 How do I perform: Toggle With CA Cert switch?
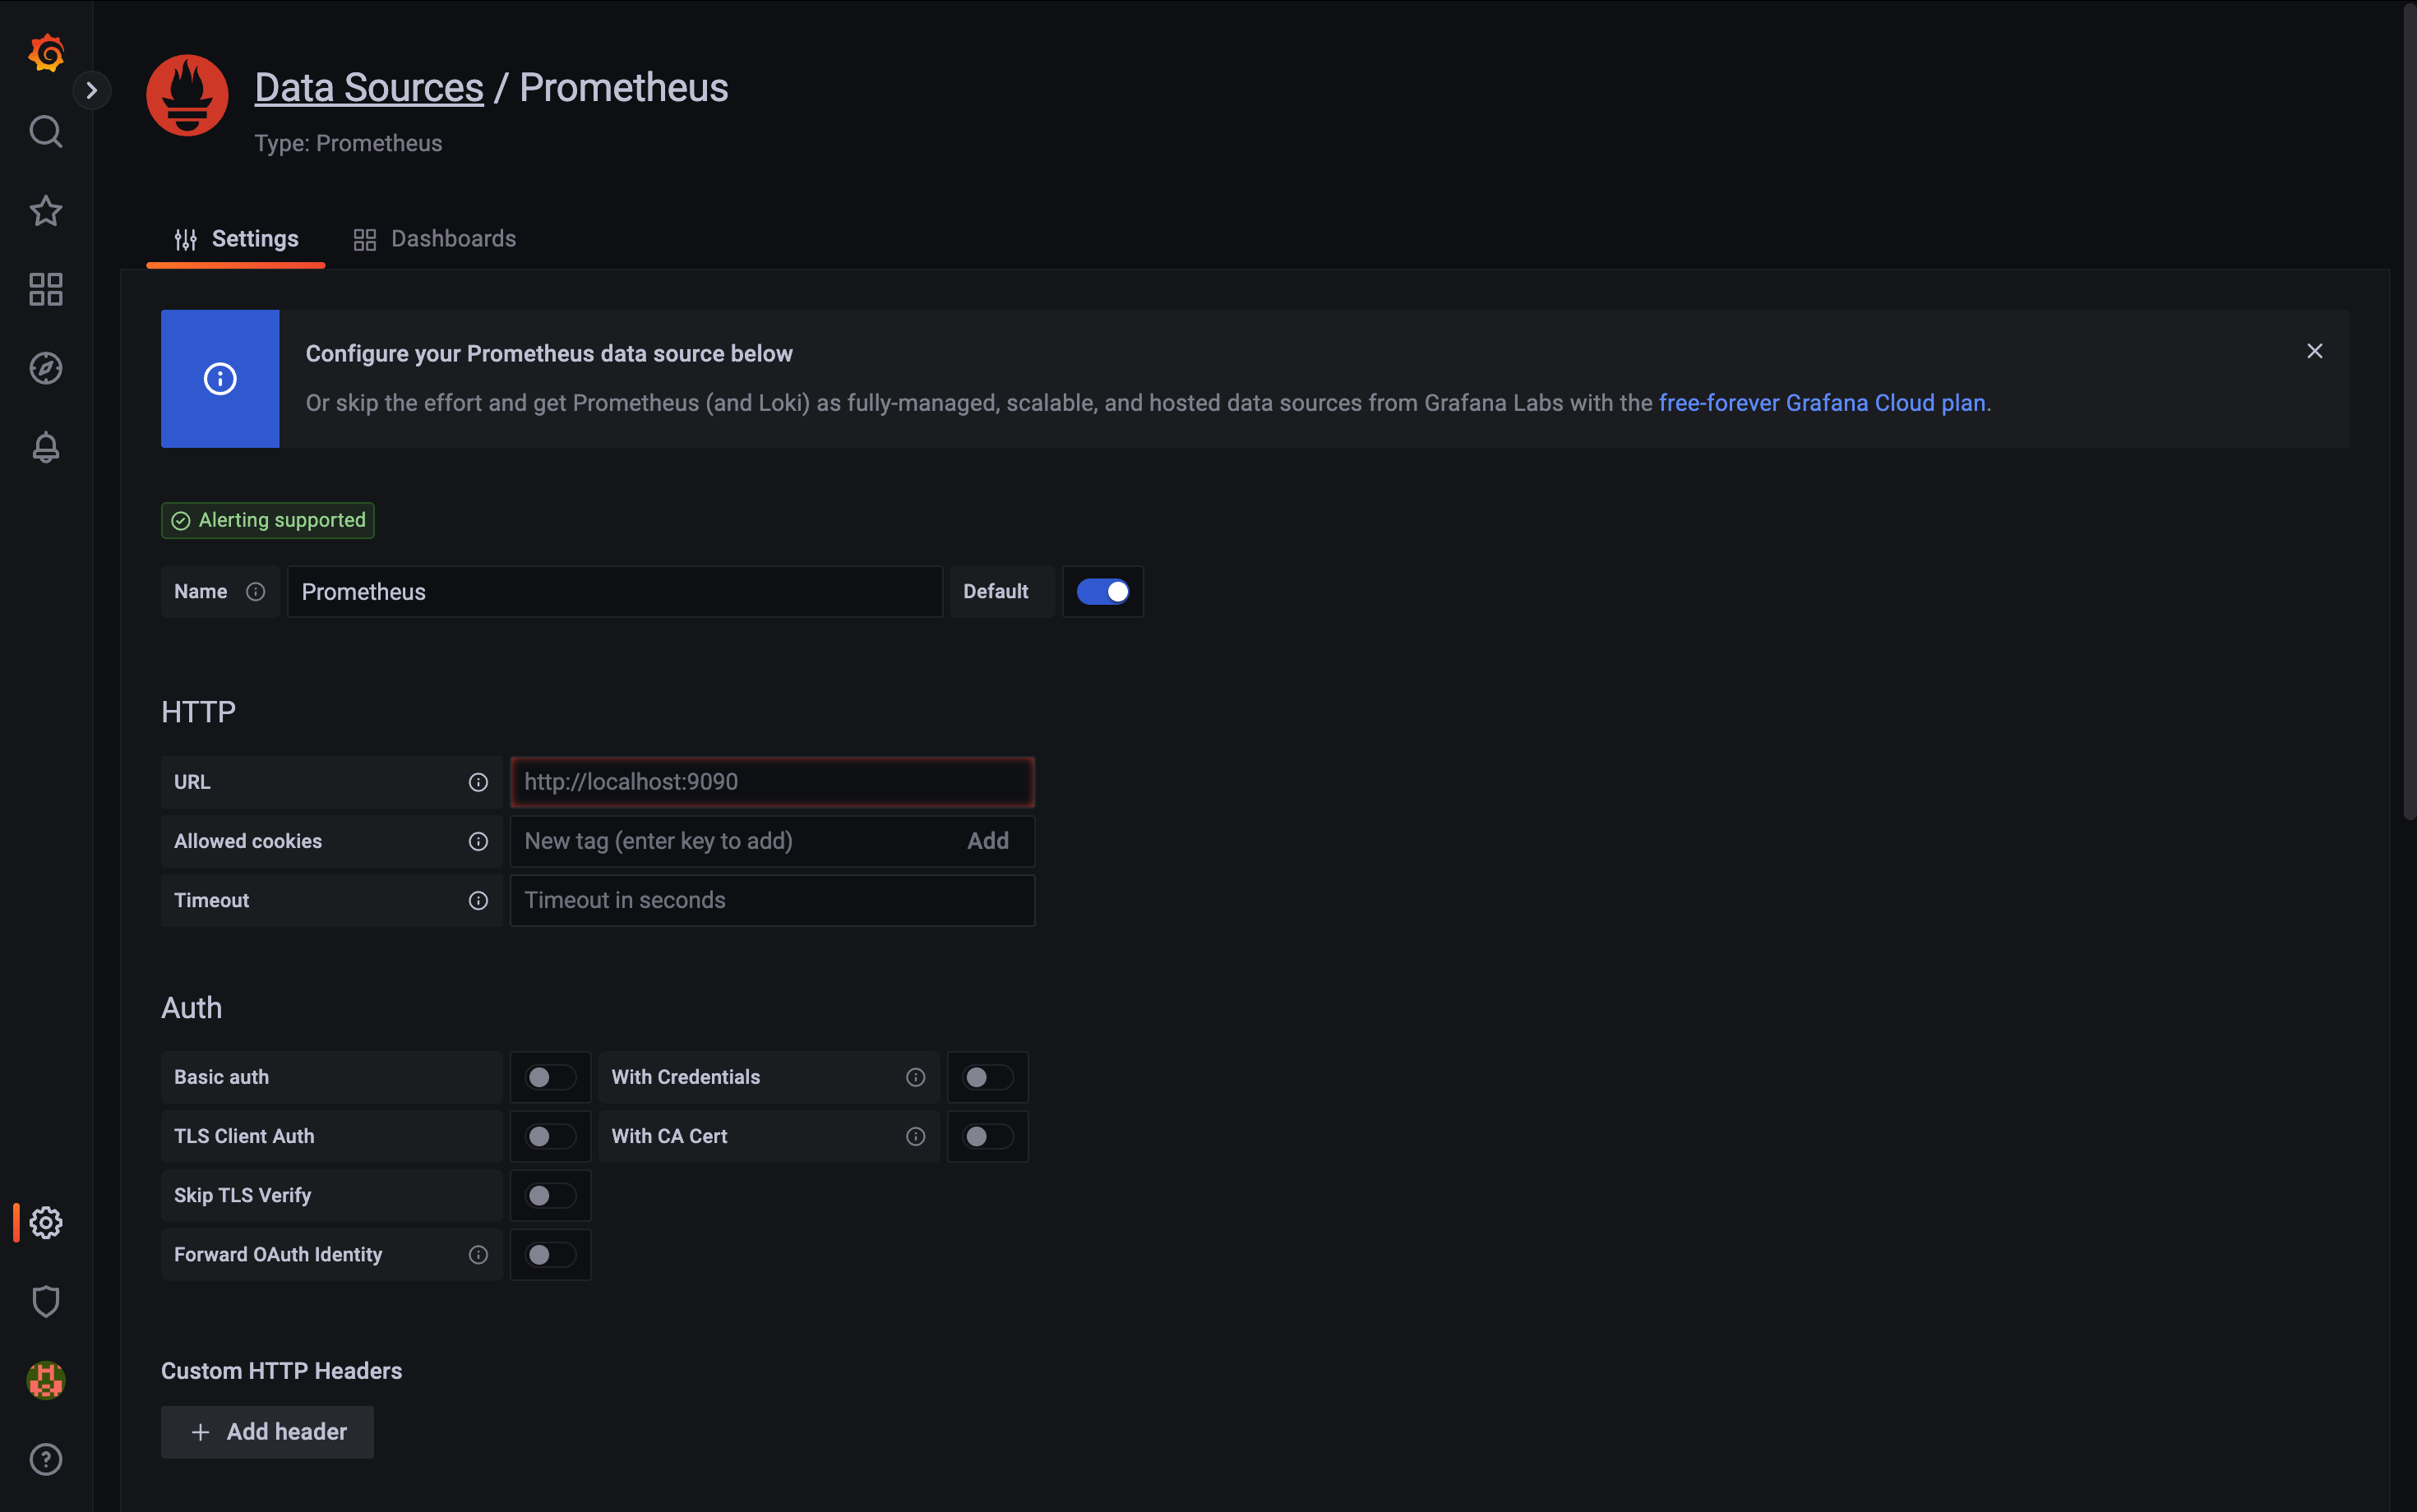click(x=987, y=1136)
